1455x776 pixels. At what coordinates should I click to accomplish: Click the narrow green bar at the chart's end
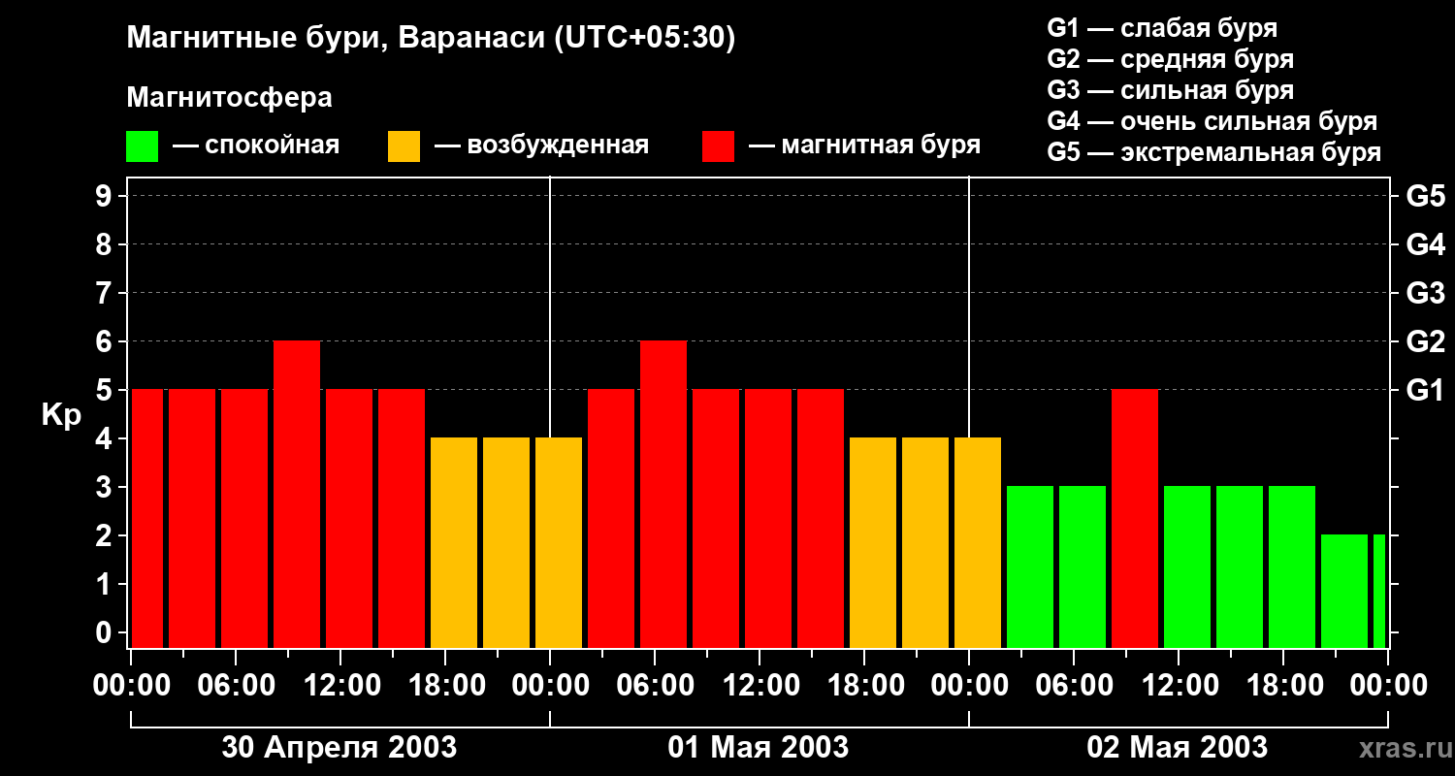1379,592
